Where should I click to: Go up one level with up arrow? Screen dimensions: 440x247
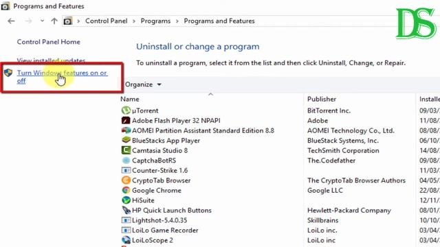click(54, 21)
